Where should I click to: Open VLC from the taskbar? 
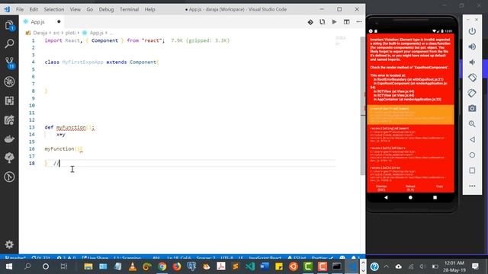(x=133, y=266)
